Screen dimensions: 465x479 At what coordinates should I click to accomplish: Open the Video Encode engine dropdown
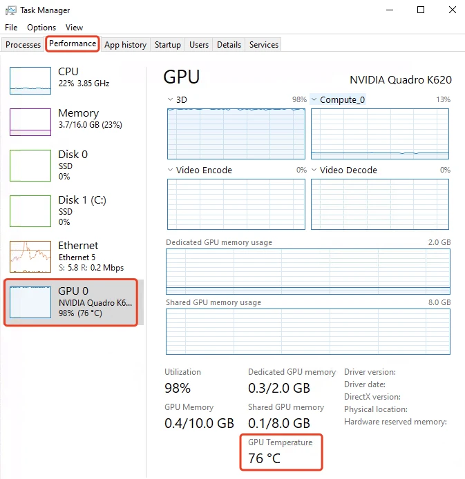click(171, 170)
